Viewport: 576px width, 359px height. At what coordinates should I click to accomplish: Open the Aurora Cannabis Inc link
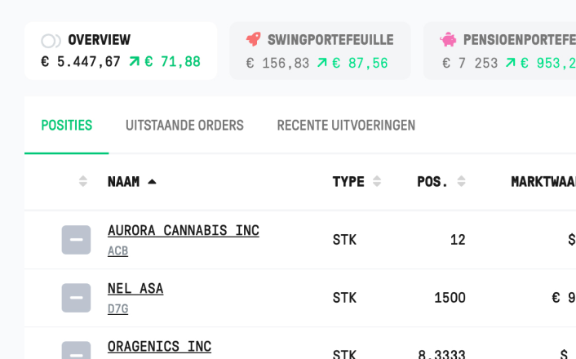[184, 231]
